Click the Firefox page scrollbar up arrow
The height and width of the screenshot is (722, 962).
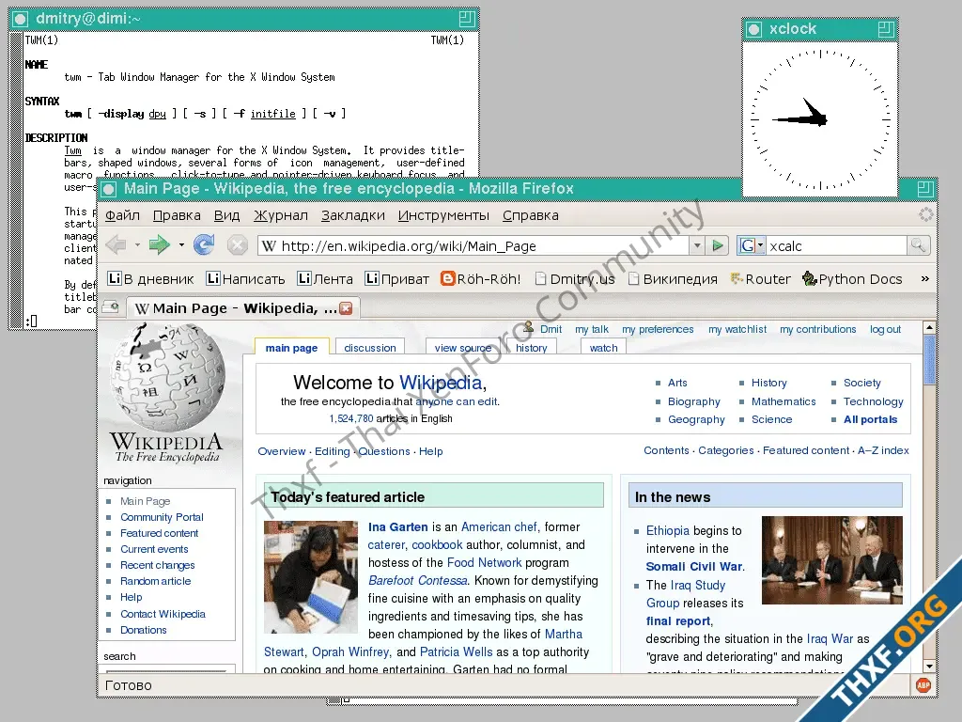click(x=929, y=328)
